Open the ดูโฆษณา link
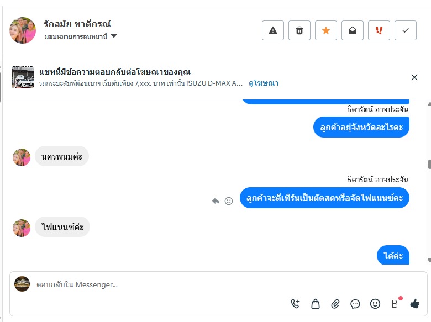Screen dimensions: 431x322 [x=264, y=83]
